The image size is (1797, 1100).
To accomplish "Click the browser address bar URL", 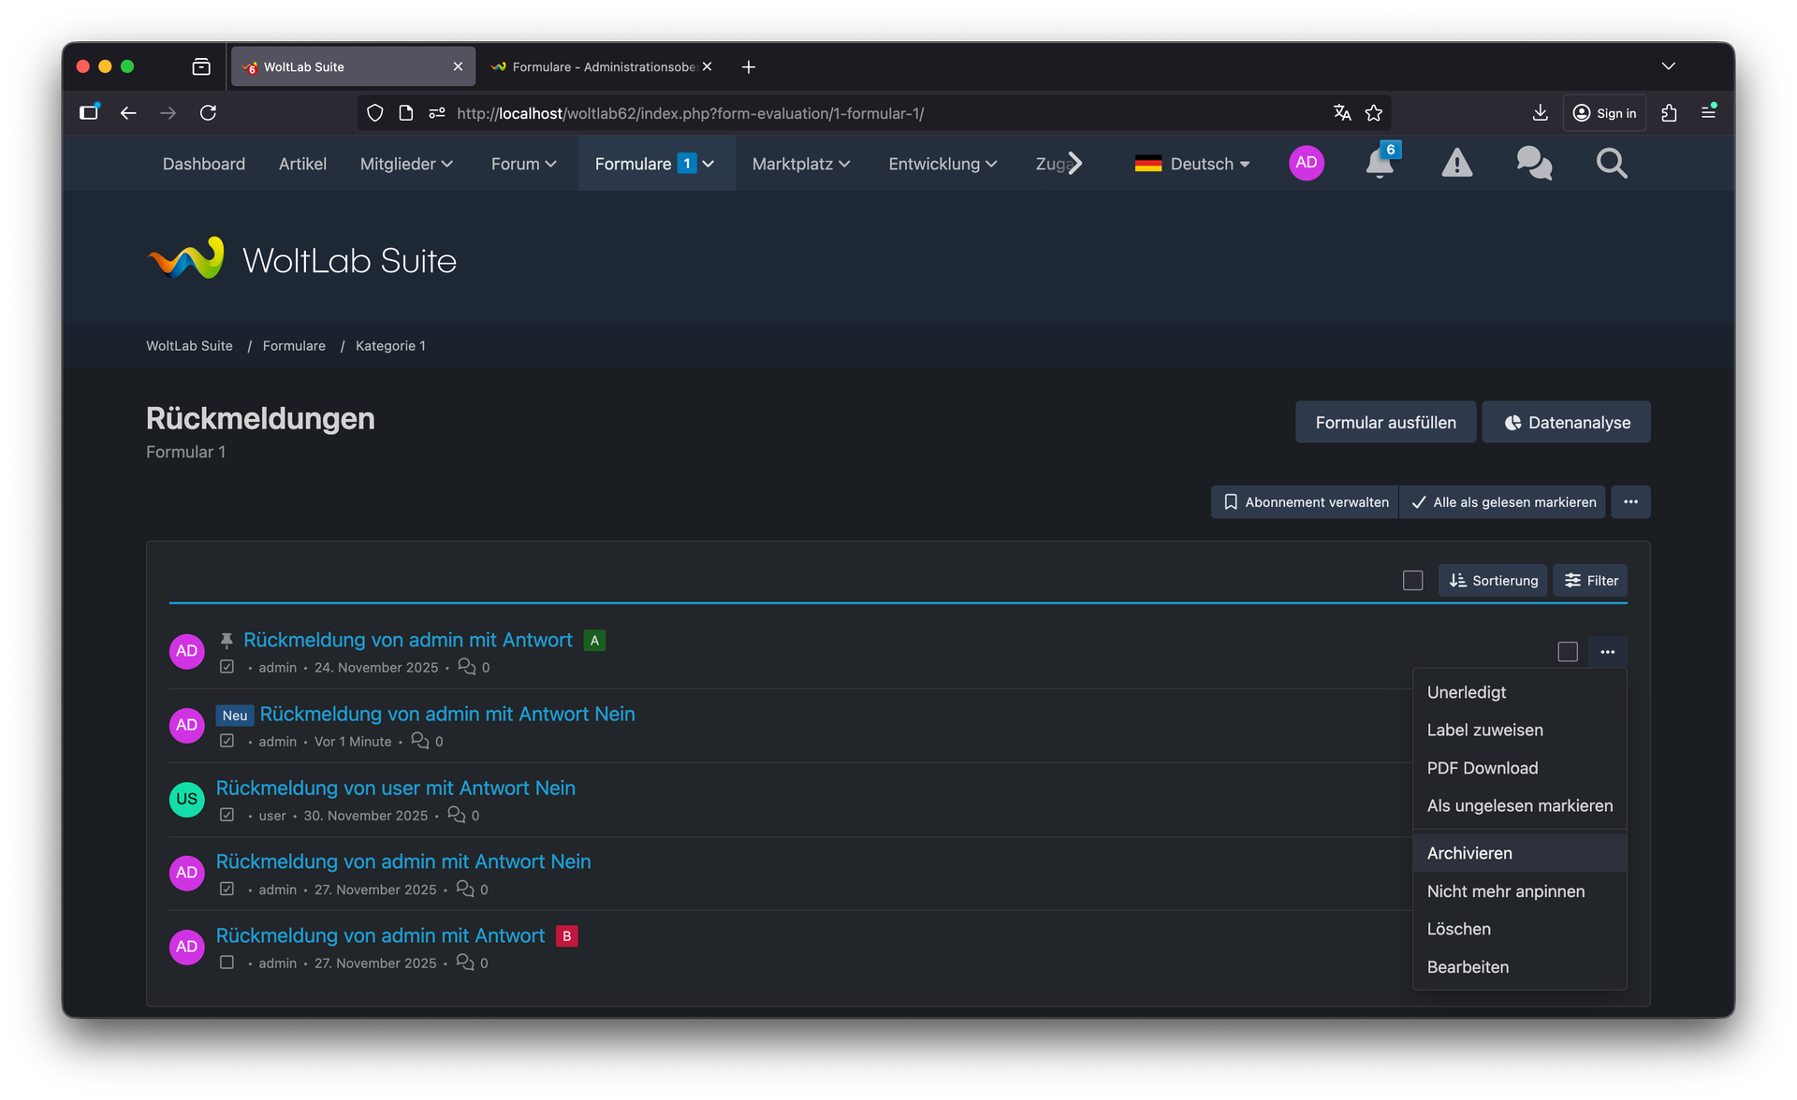I will [690, 113].
